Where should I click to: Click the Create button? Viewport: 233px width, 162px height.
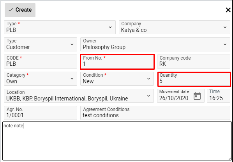point(20,10)
